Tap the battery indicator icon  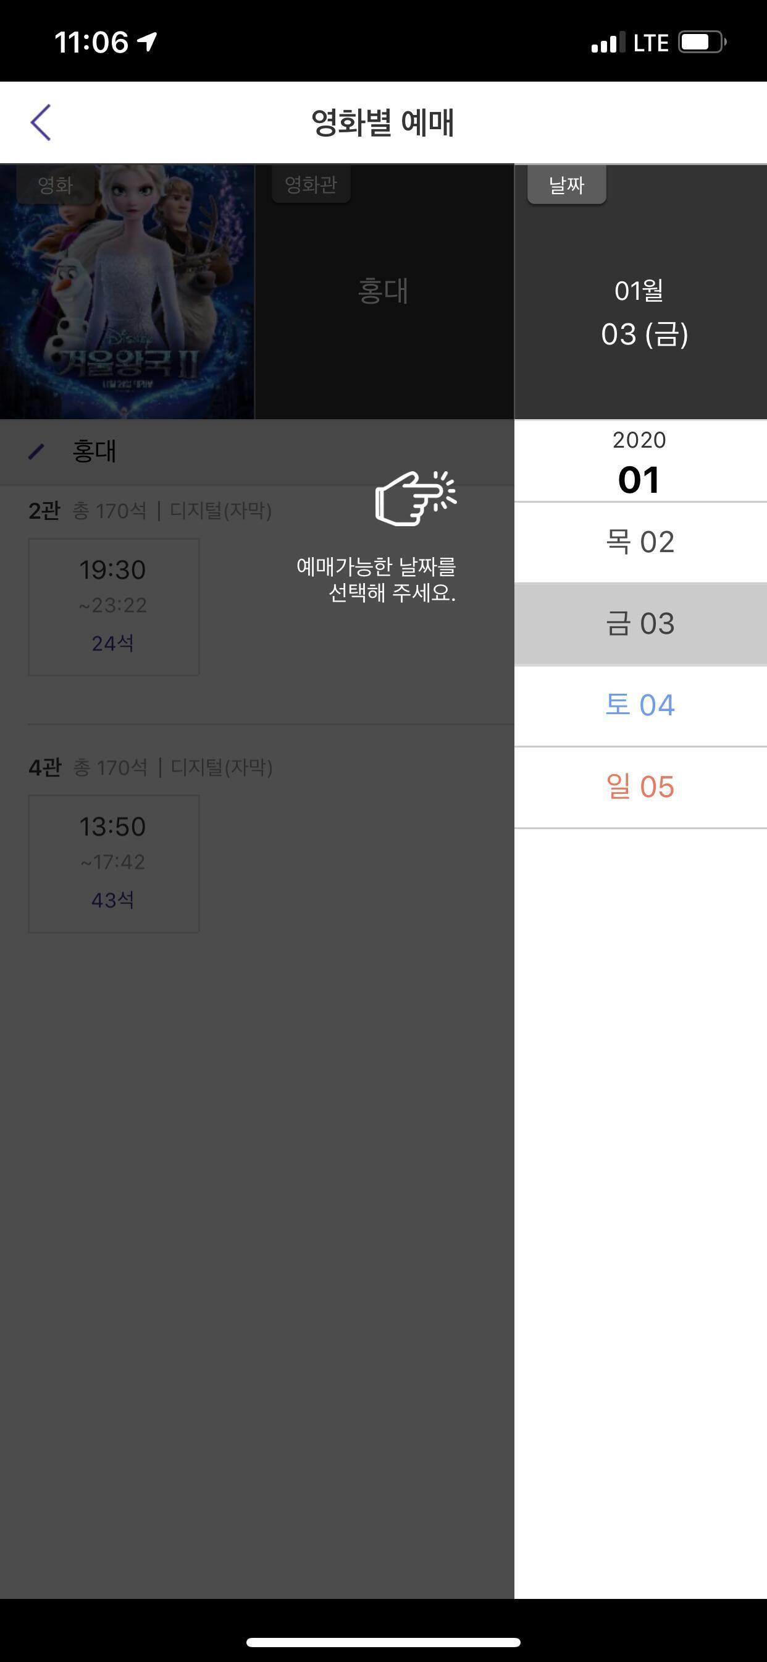[x=702, y=43]
